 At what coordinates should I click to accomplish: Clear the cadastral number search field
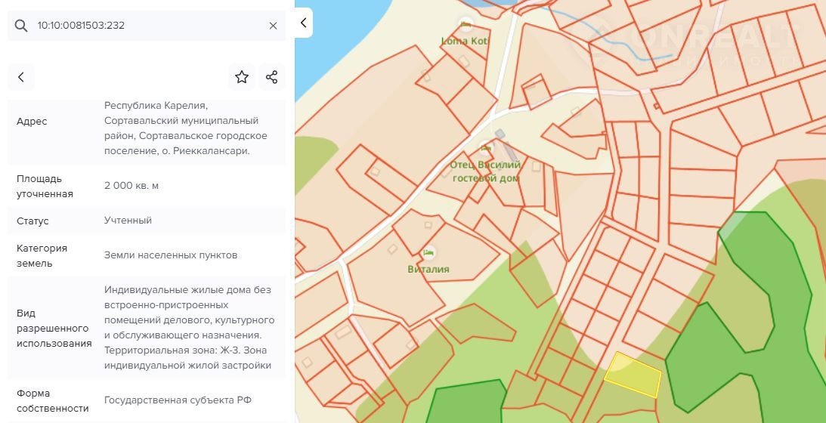[x=273, y=26]
